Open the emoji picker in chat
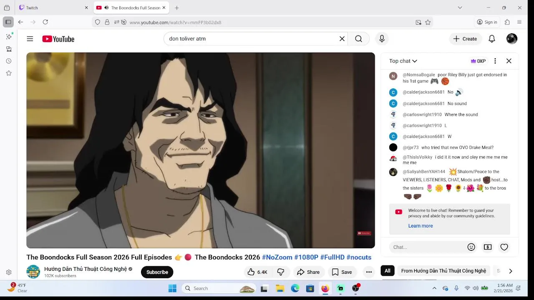Image resolution: width=534 pixels, height=300 pixels. pos(471,247)
